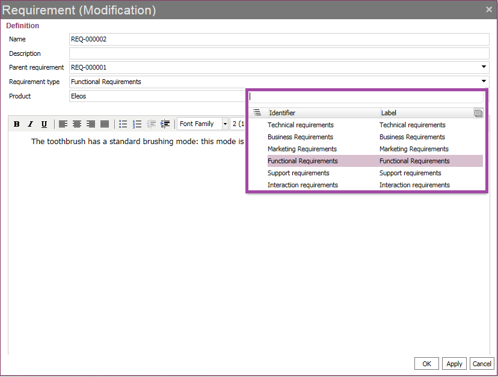Click the Interaction requirements label cell
Screen dimensions: 498x377
pyautogui.click(x=414, y=185)
